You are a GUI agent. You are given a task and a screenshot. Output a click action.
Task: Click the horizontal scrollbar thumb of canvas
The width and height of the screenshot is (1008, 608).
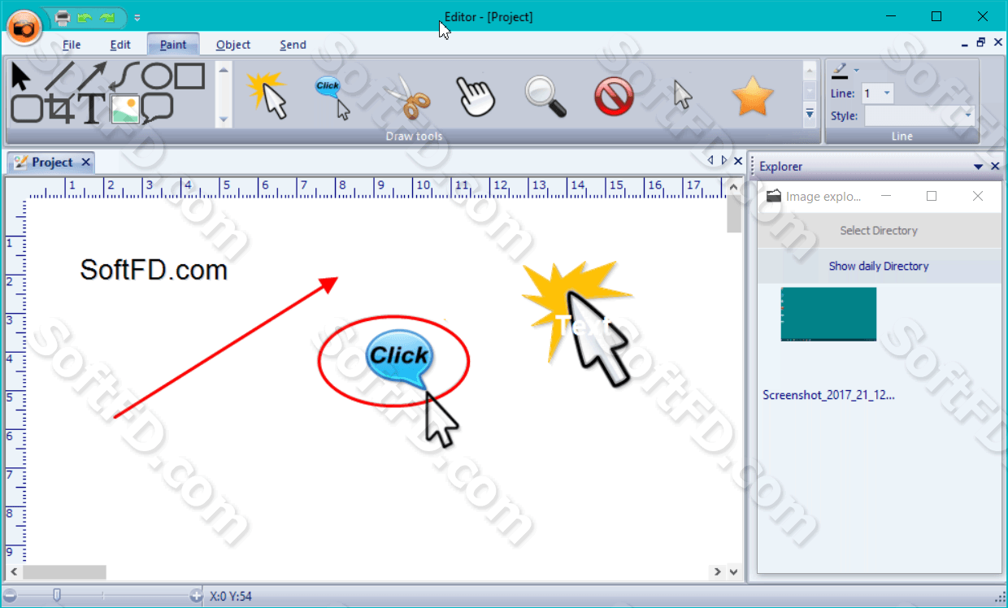coord(64,572)
